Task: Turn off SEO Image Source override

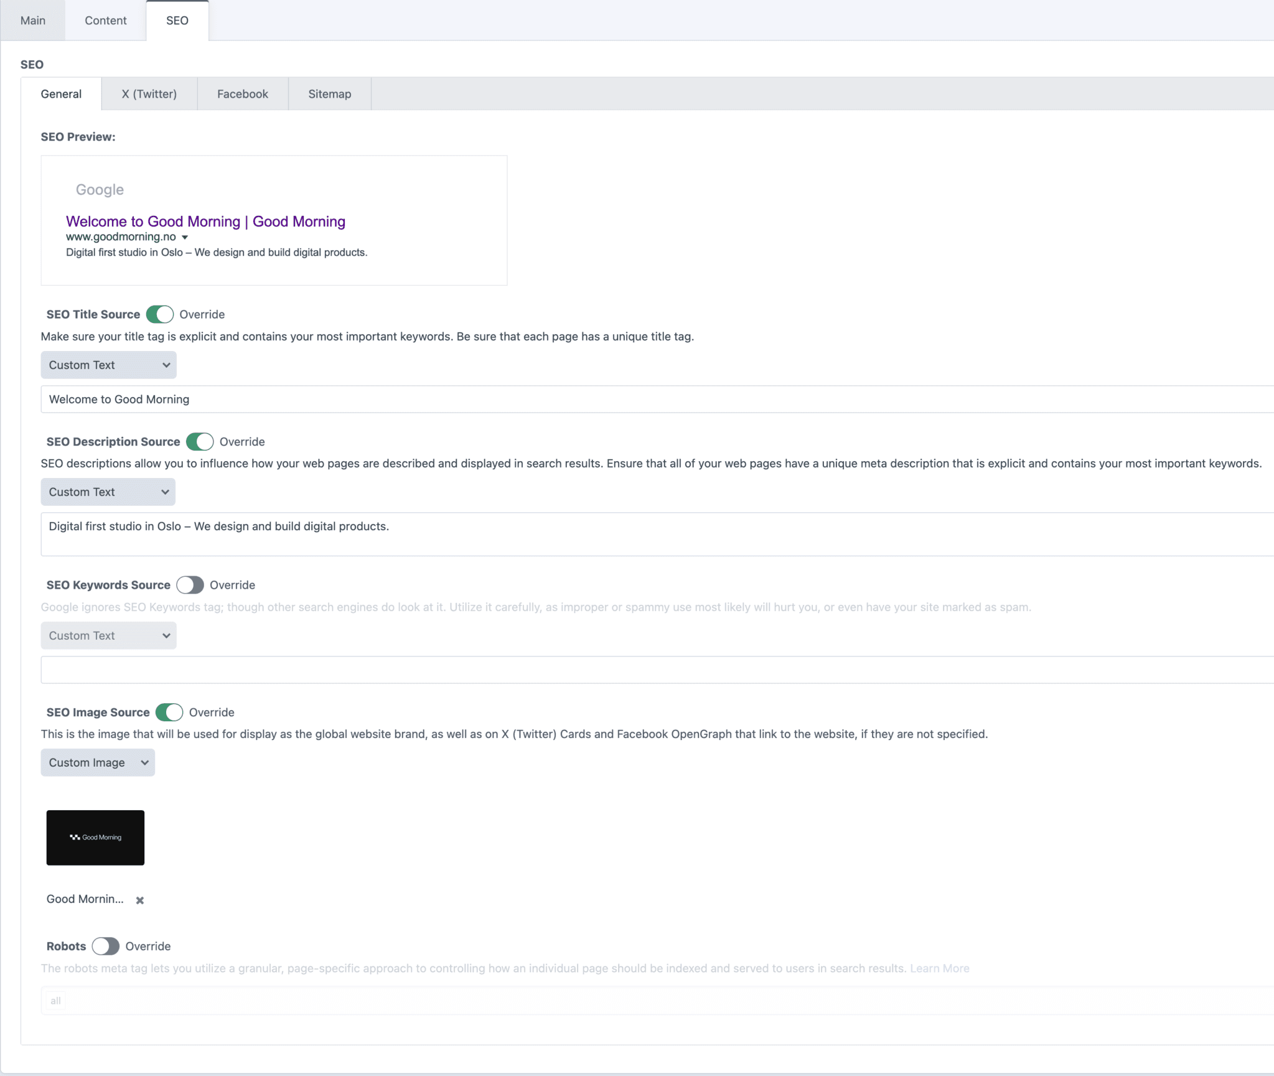Action: (x=169, y=712)
